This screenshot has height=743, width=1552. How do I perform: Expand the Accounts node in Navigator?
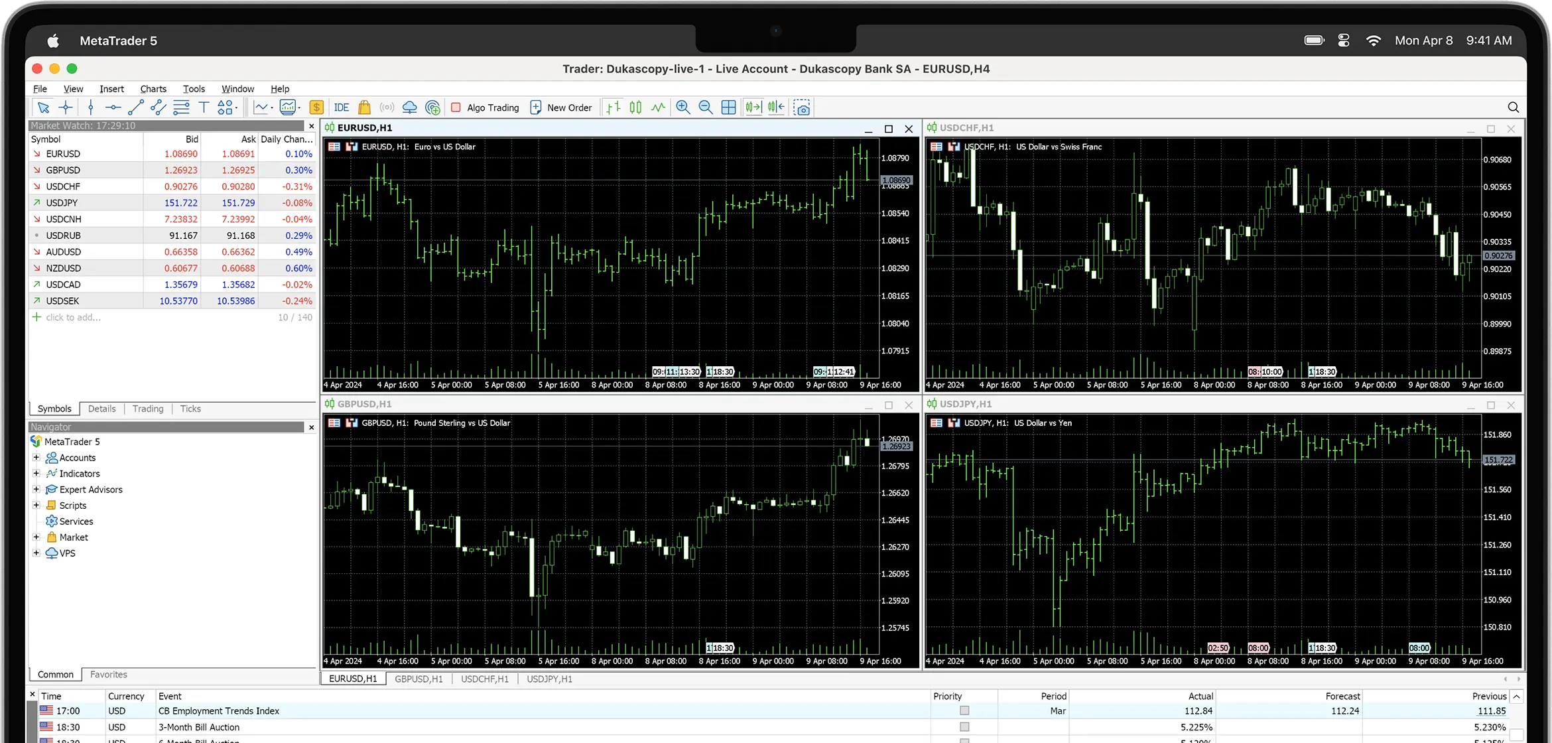click(36, 458)
